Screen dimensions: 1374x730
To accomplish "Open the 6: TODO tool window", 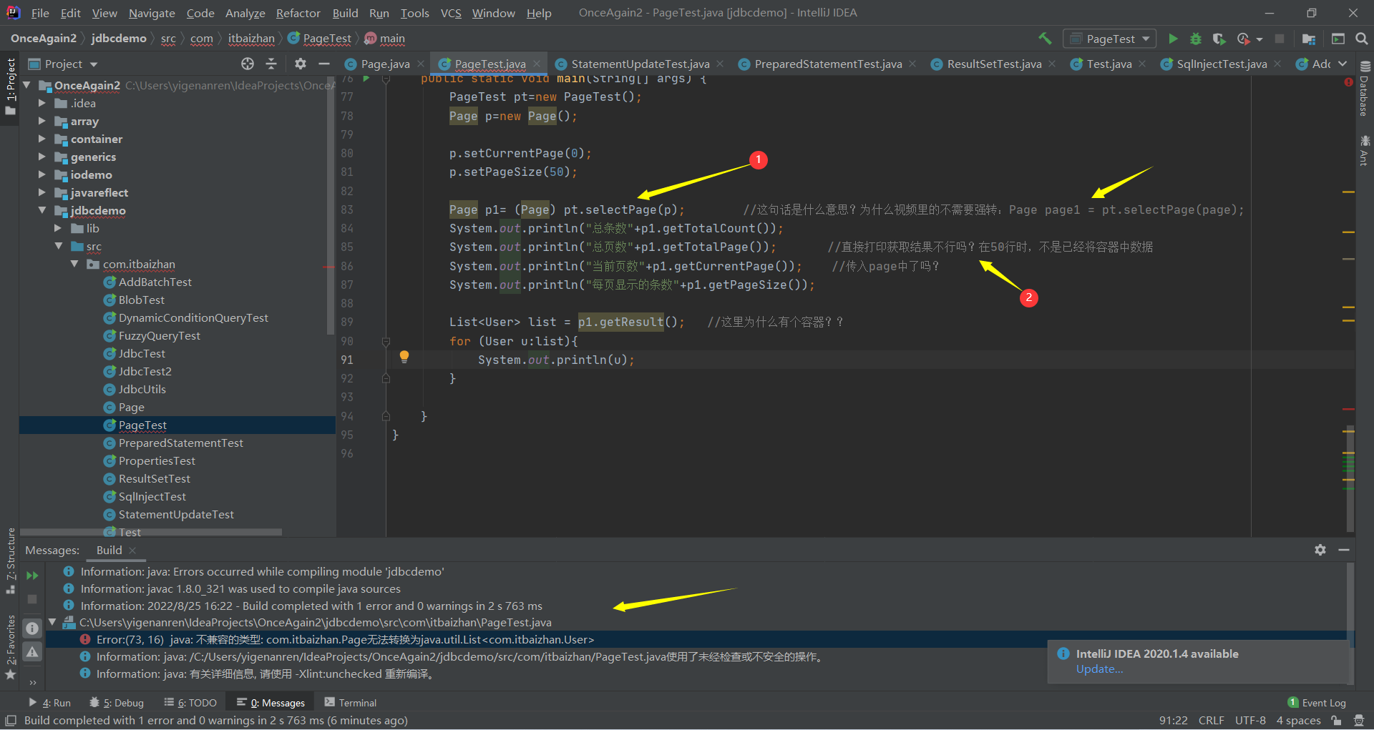I will (x=190, y=703).
